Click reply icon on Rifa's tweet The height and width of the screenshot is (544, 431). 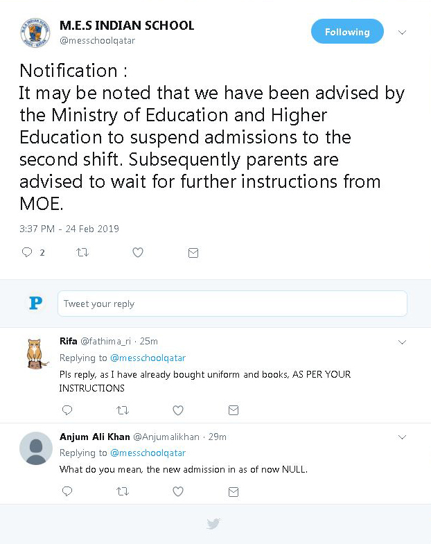tap(67, 410)
